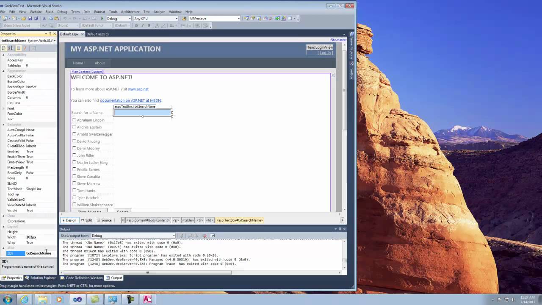Screen dimensions: 542x305
Task: Click Windows Explorer folder in taskbar
Action: point(43,299)
